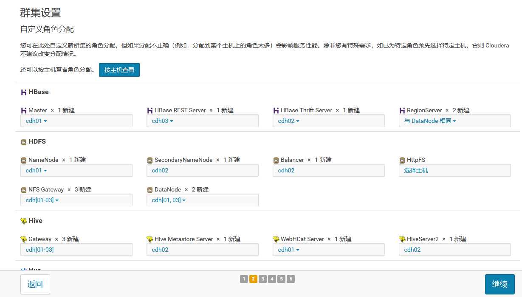The width and height of the screenshot is (522, 297).
Task: Click the 返回 back button
Action: pyautogui.click(x=35, y=284)
